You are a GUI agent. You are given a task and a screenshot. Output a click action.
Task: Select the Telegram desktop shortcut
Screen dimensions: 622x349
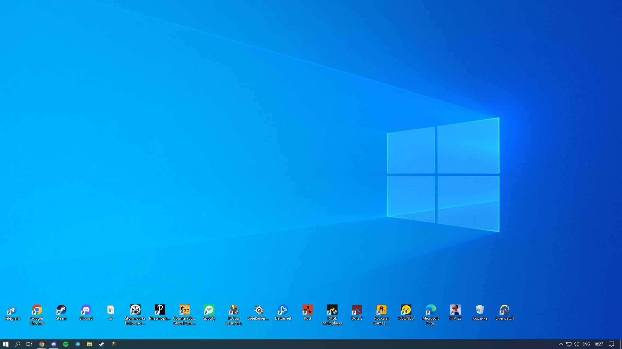[x=12, y=312]
